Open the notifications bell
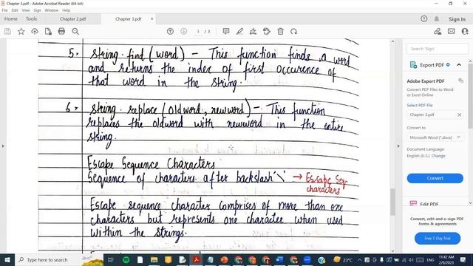 437,18
